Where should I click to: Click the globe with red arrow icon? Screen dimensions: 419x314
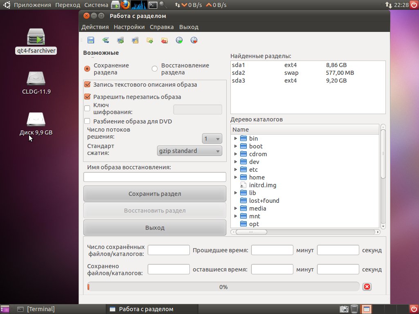click(x=194, y=40)
